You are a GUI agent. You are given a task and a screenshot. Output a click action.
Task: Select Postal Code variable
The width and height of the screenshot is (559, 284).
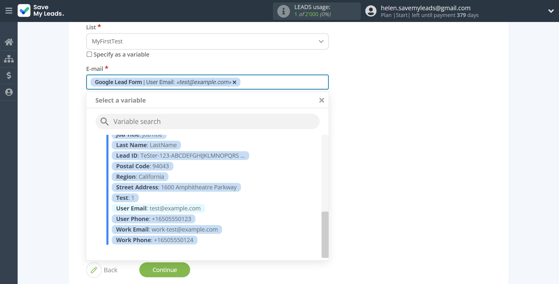(142, 166)
